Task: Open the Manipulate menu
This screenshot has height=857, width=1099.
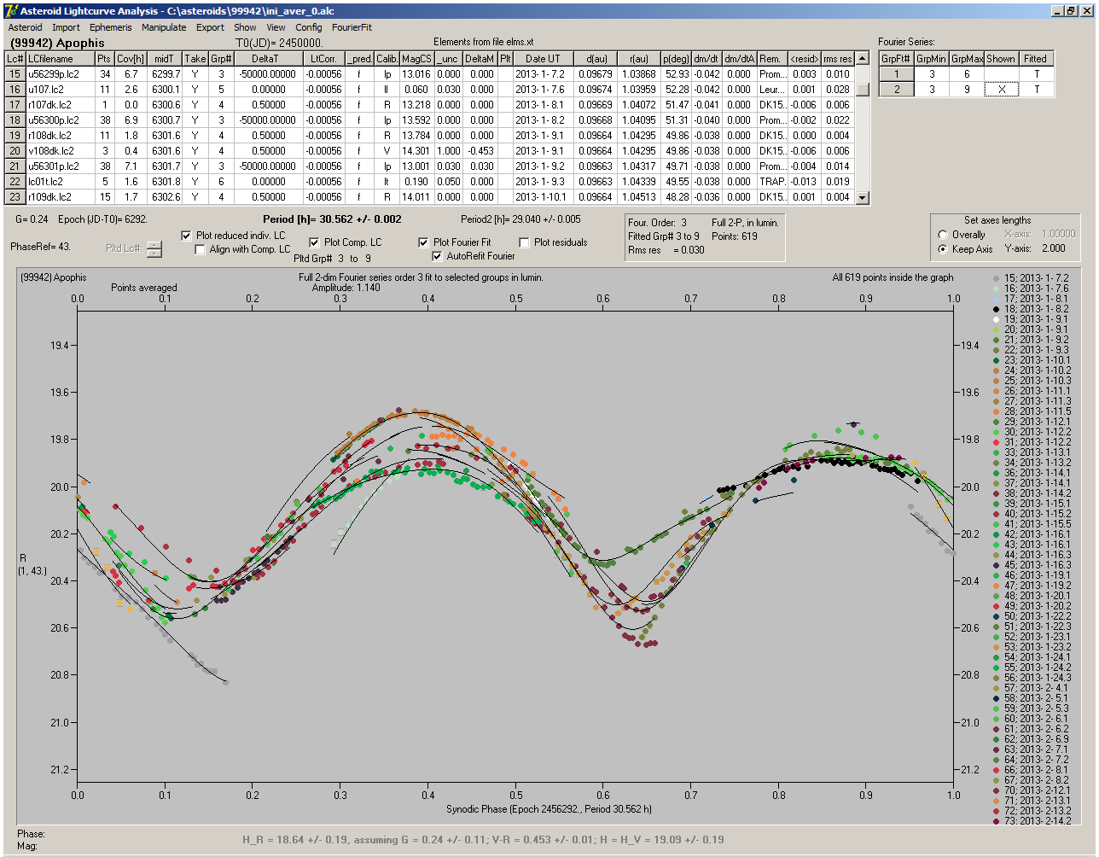Action: coord(164,27)
